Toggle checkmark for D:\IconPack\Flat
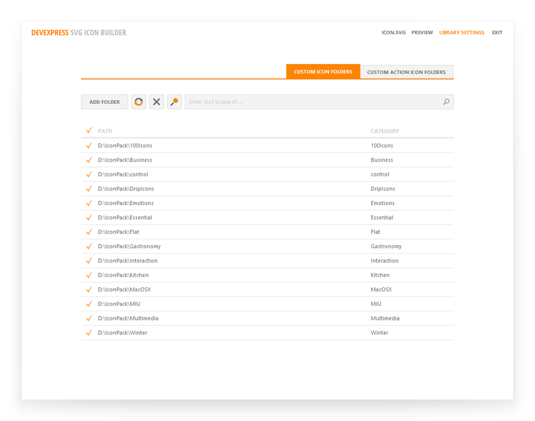The width and height of the screenshot is (535, 421). coord(89,232)
